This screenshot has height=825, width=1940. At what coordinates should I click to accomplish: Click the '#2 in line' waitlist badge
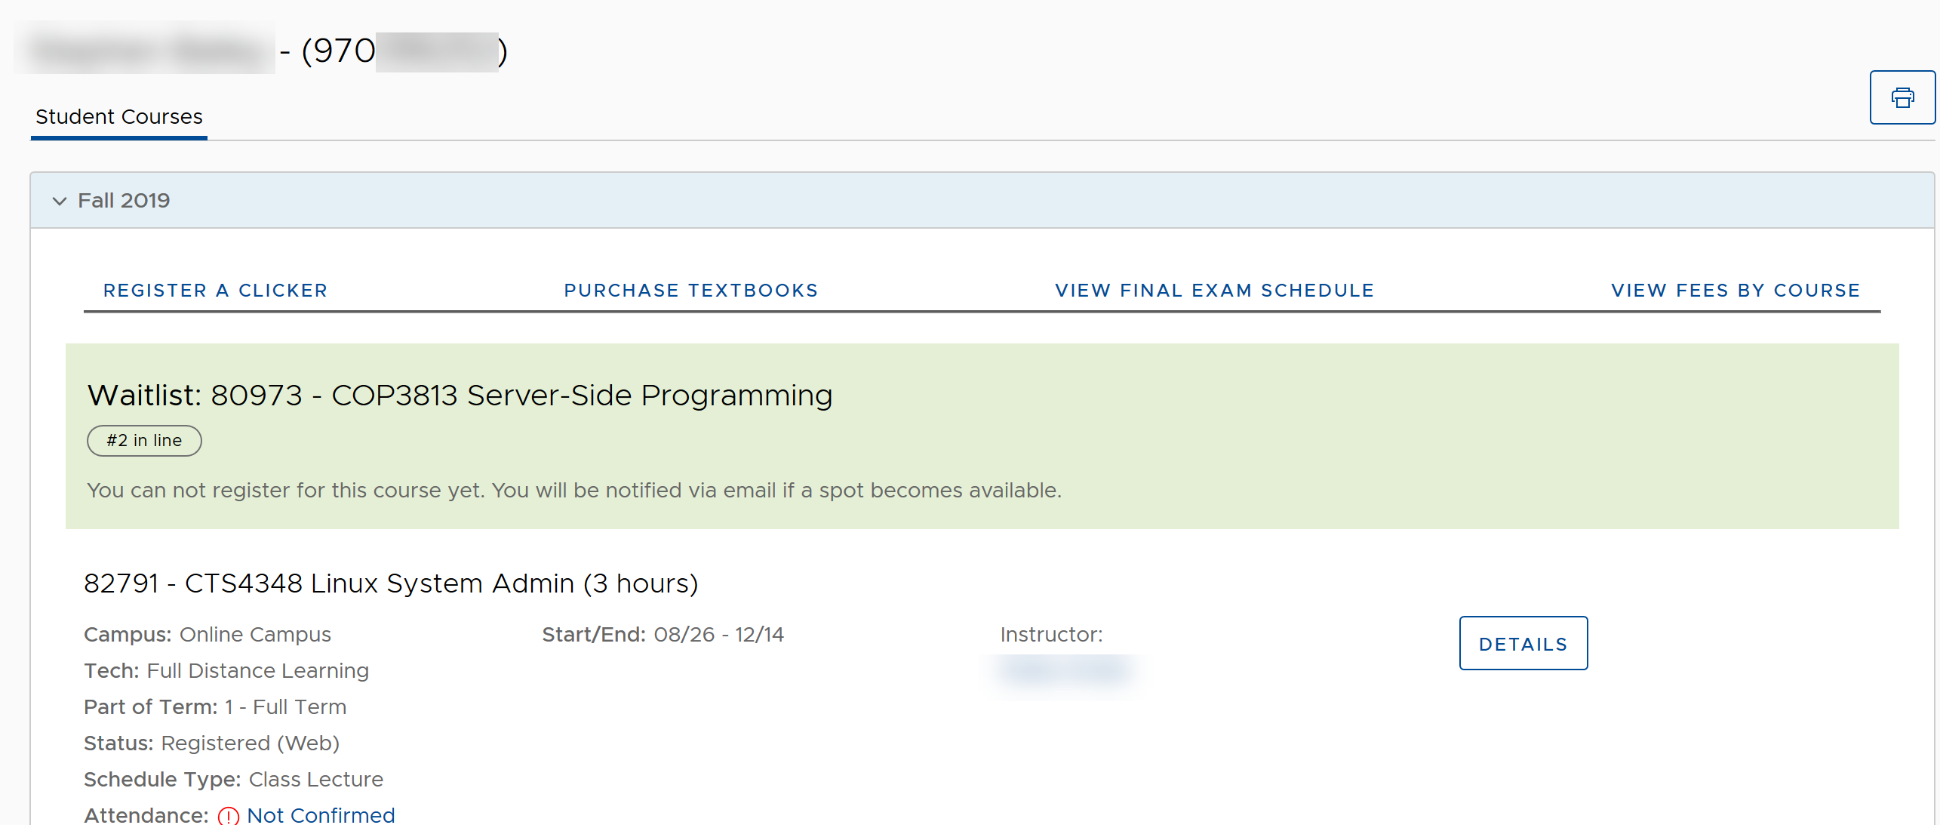pos(144,441)
